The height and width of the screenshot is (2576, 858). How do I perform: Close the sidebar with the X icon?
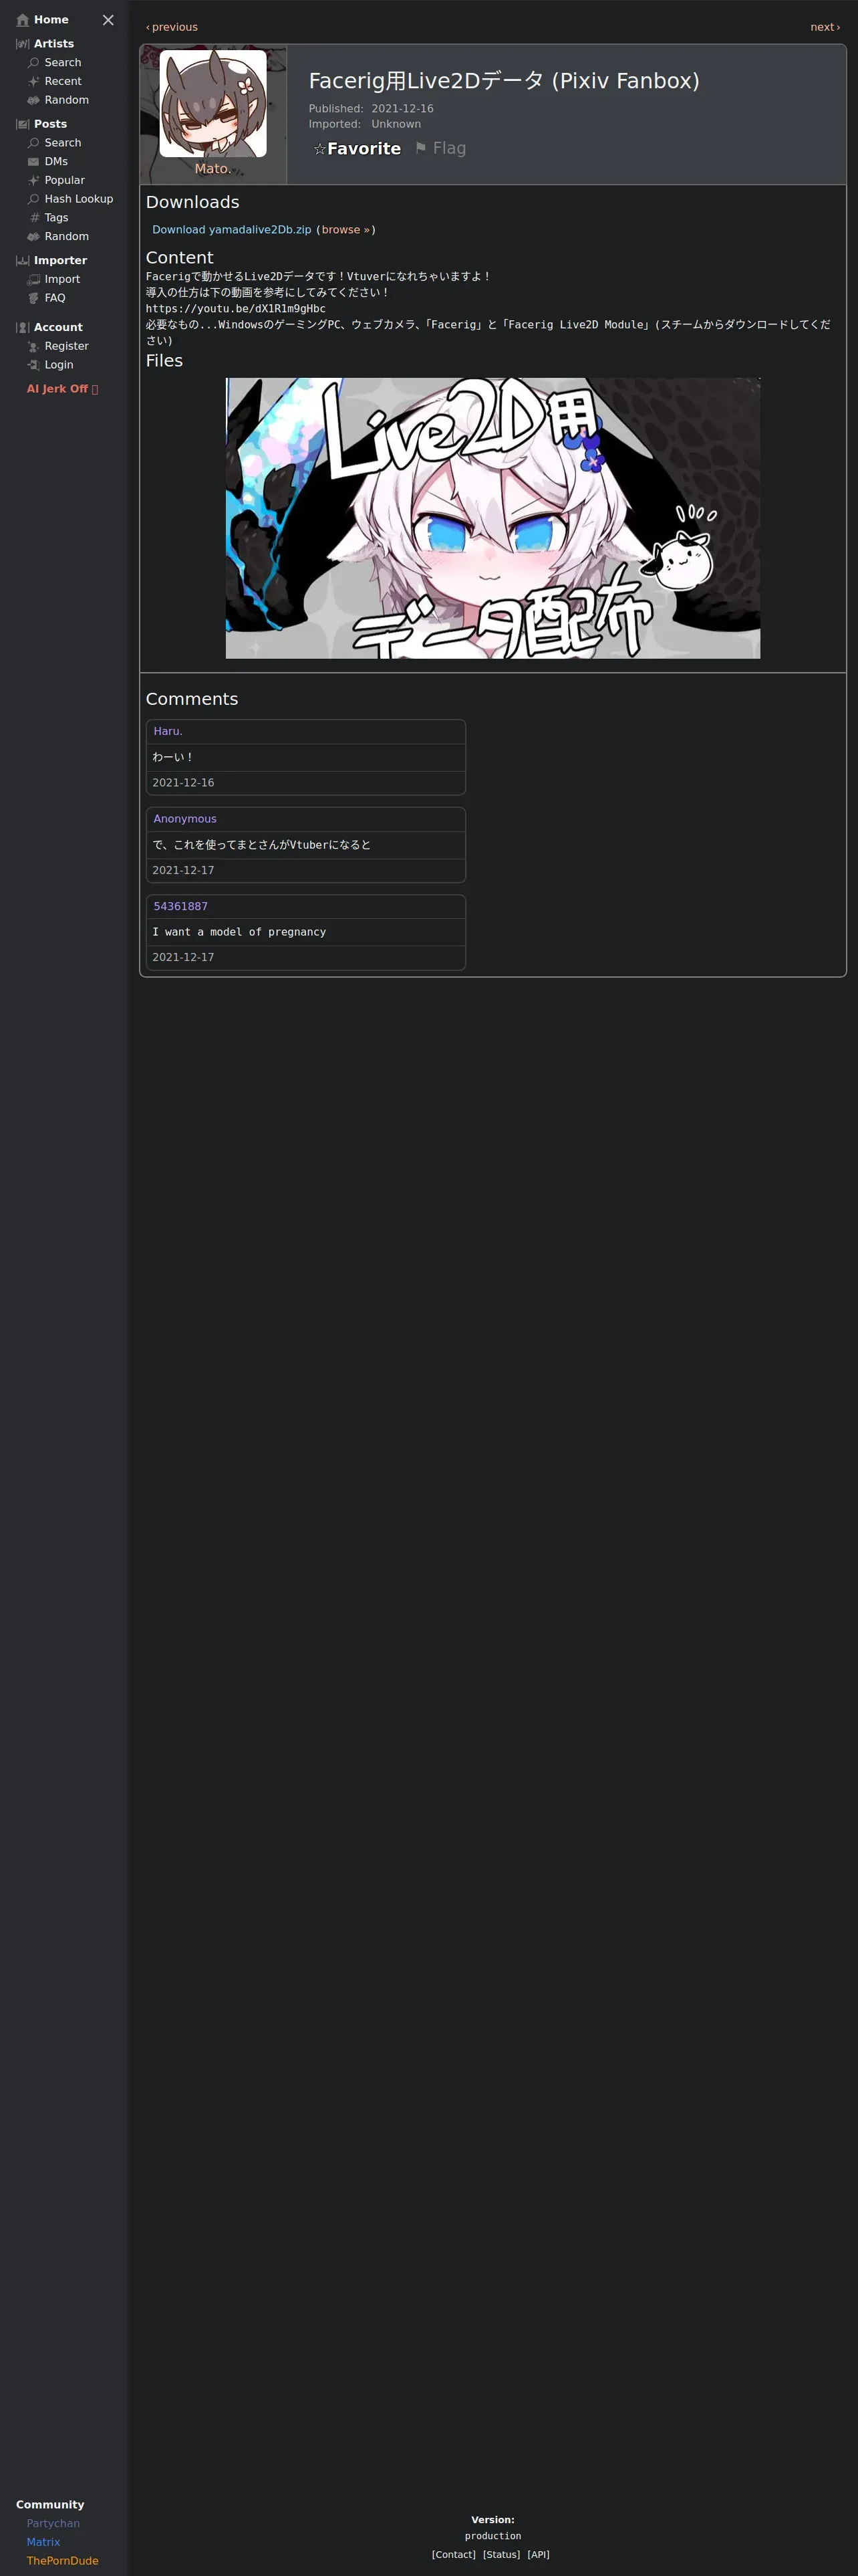[108, 20]
